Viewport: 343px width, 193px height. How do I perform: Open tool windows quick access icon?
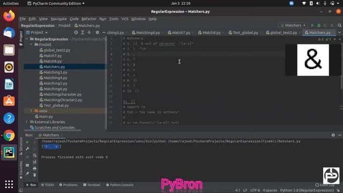click(x=21, y=190)
